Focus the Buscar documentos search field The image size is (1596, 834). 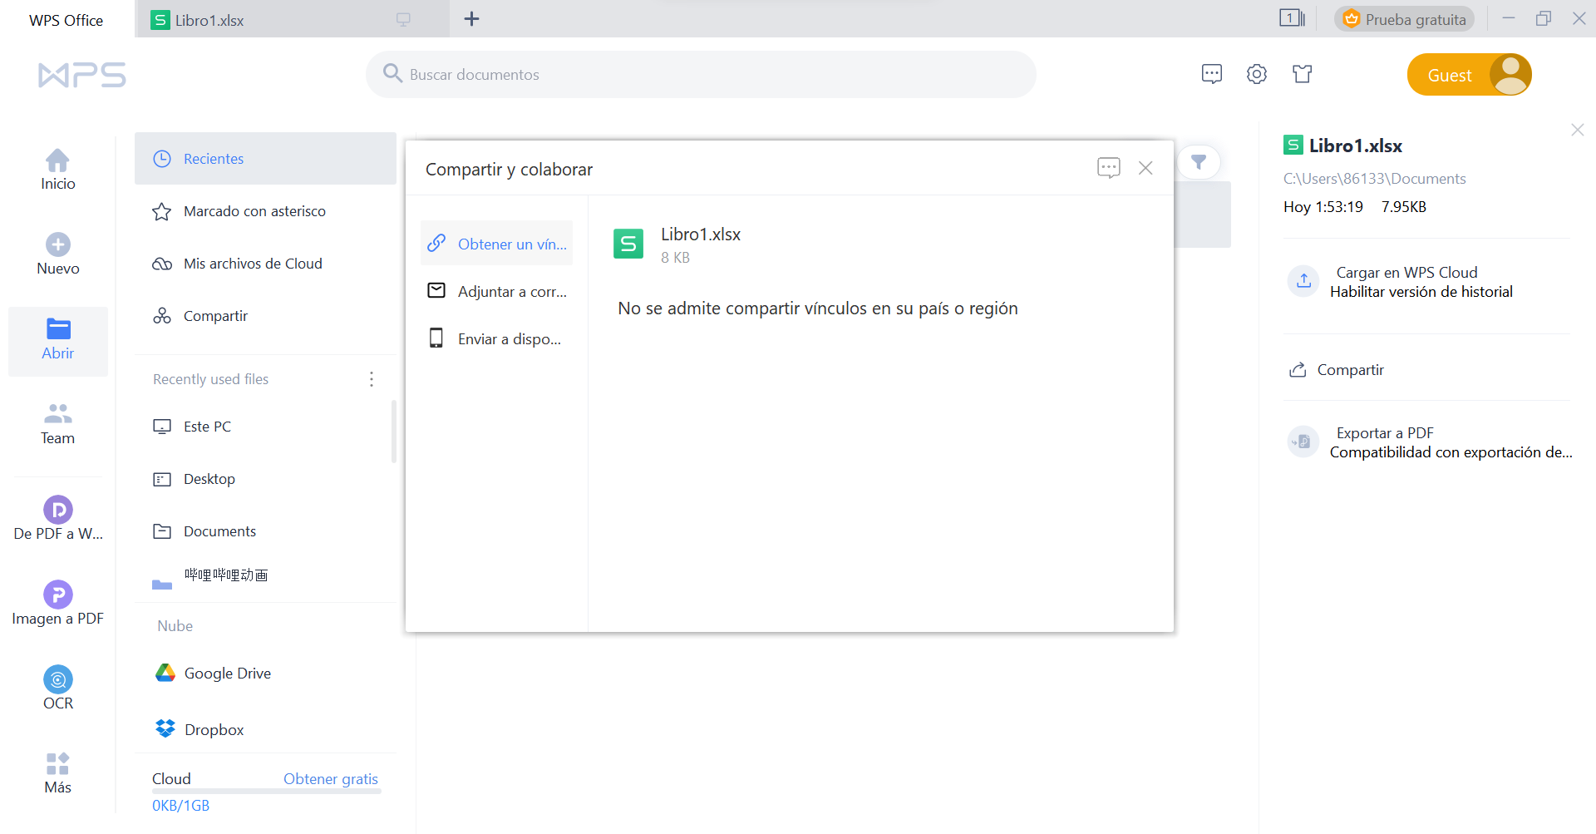(701, 74)
